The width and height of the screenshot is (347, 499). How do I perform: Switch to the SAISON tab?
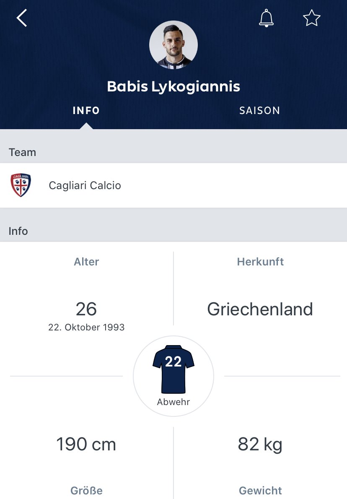point(259,110)
